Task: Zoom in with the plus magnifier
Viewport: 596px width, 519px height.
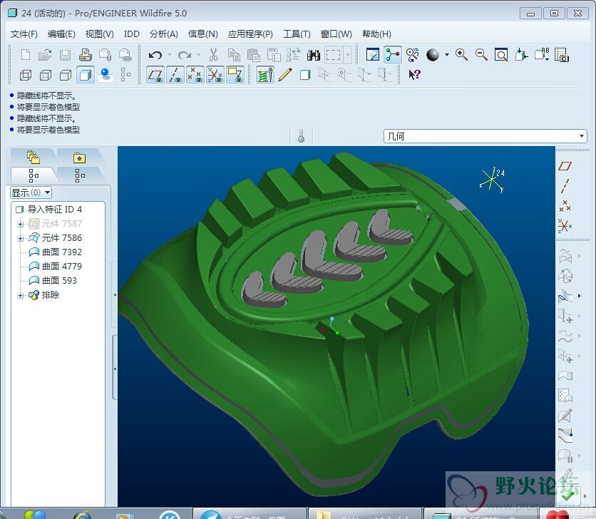Action: pos(461,55)
